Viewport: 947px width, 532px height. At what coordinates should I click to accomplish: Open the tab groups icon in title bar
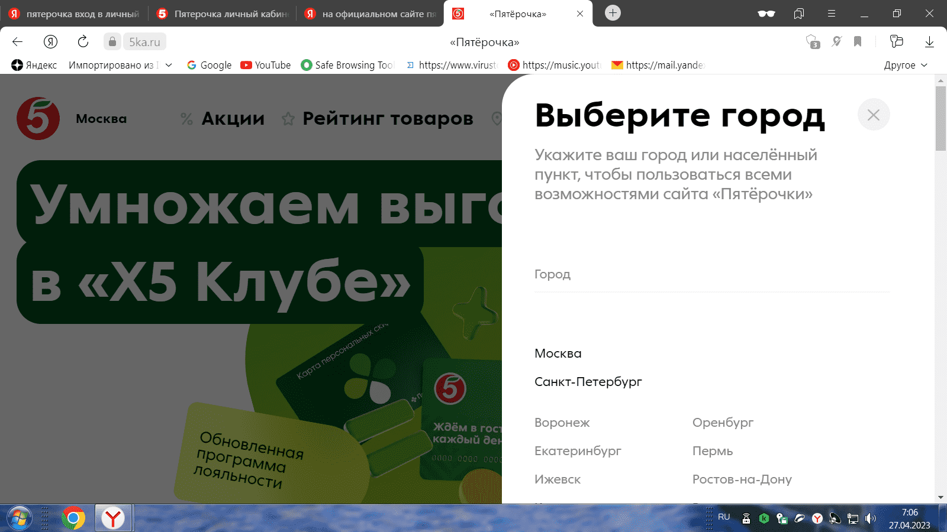pyautogui.click(x=799, y=14)
